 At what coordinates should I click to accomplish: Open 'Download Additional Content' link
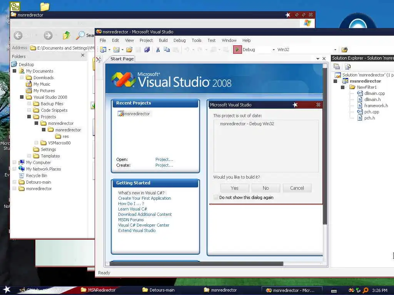pyautogui.click(x=145, y=214)
